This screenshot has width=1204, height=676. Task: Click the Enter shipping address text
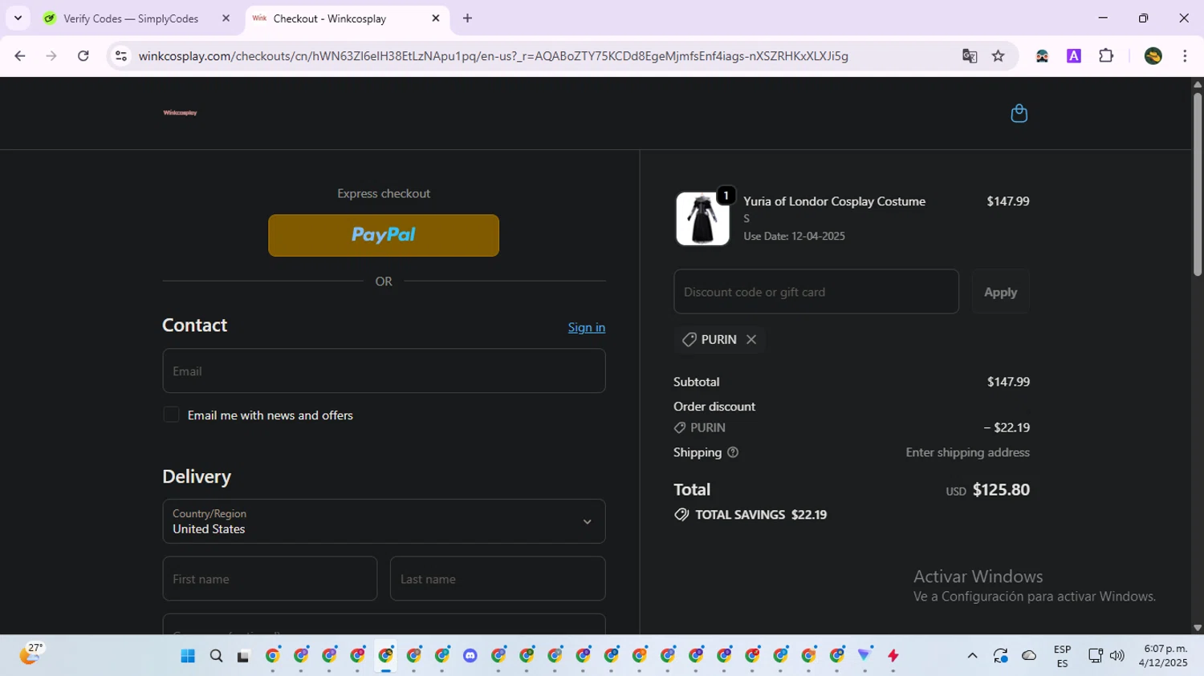click(967, 452)
